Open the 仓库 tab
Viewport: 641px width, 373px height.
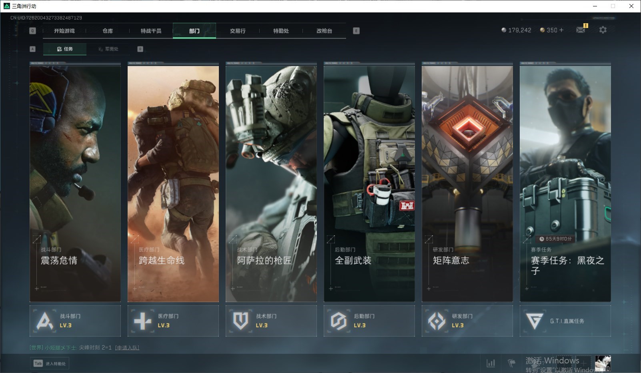(108, 31)
